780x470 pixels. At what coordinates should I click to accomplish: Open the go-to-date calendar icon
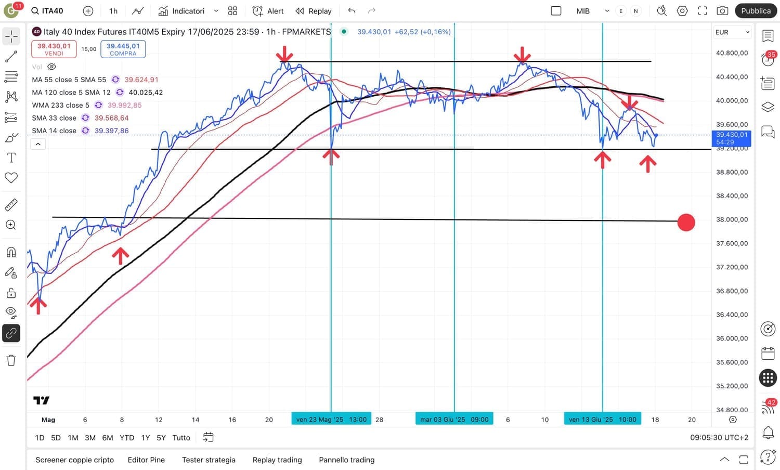208,438
